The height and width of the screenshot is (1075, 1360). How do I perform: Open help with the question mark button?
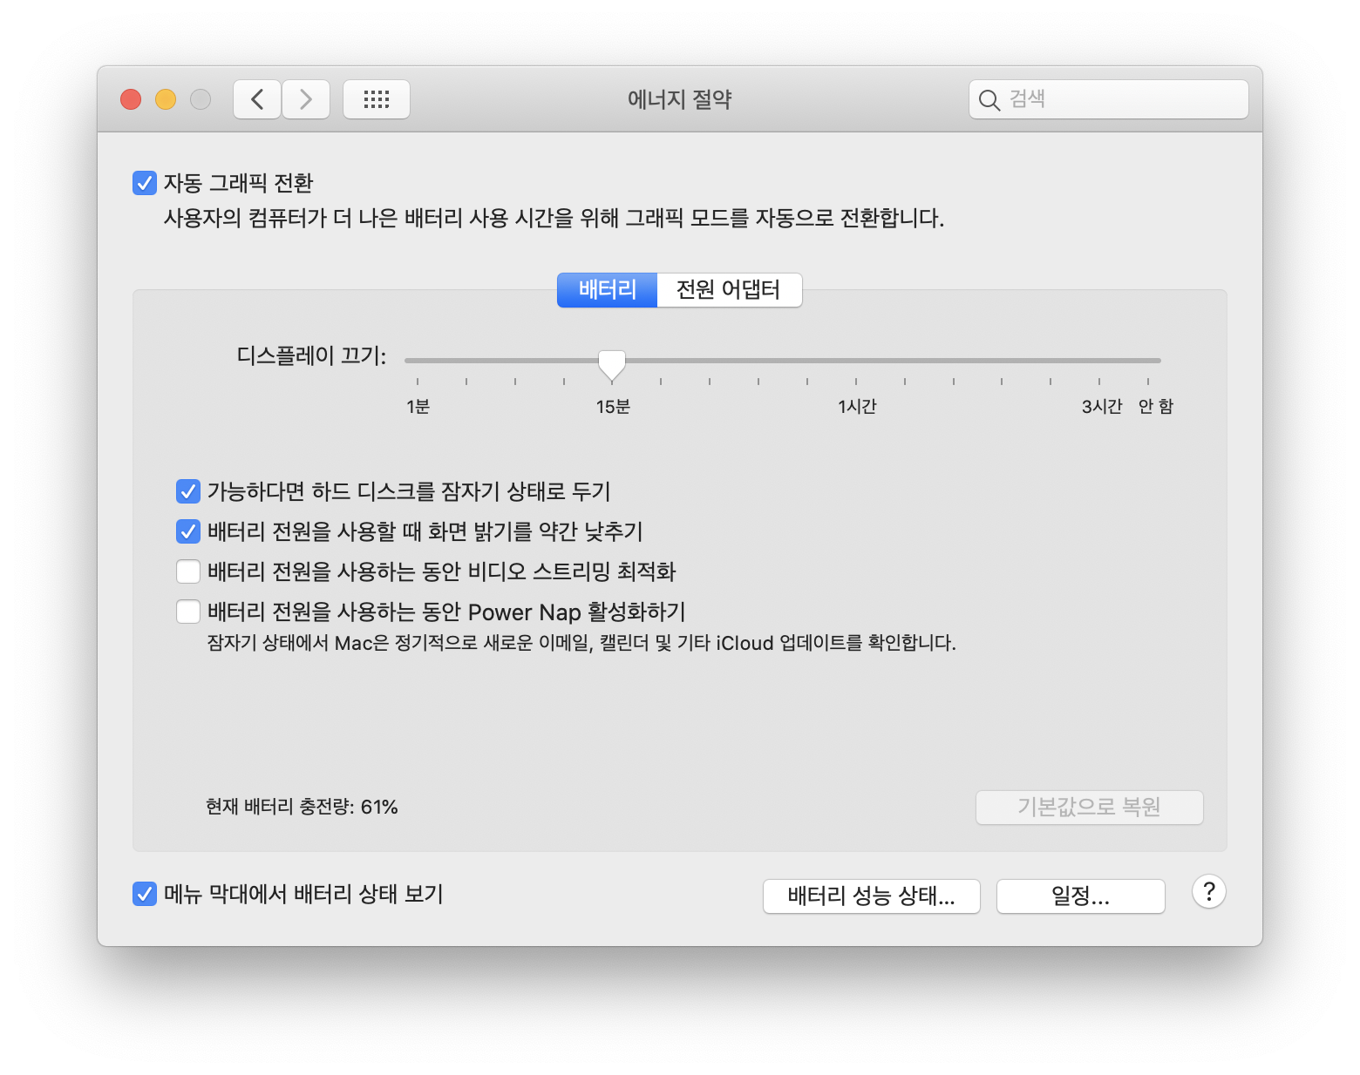(x=1209, y=892)
